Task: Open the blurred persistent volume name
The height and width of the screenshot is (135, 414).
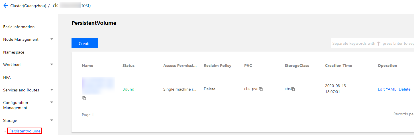Action: click(98, 85)
